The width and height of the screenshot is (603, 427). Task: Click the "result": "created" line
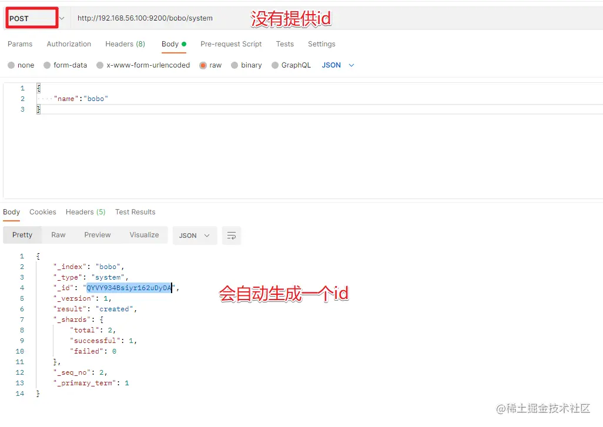point(95,309)
